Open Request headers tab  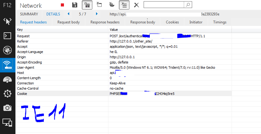pyautogui.click(x=33, y=22)
